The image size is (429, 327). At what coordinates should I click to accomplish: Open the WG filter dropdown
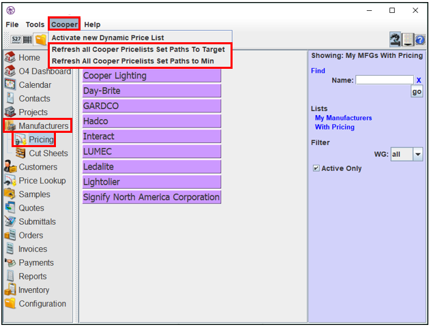pos(407,155)
